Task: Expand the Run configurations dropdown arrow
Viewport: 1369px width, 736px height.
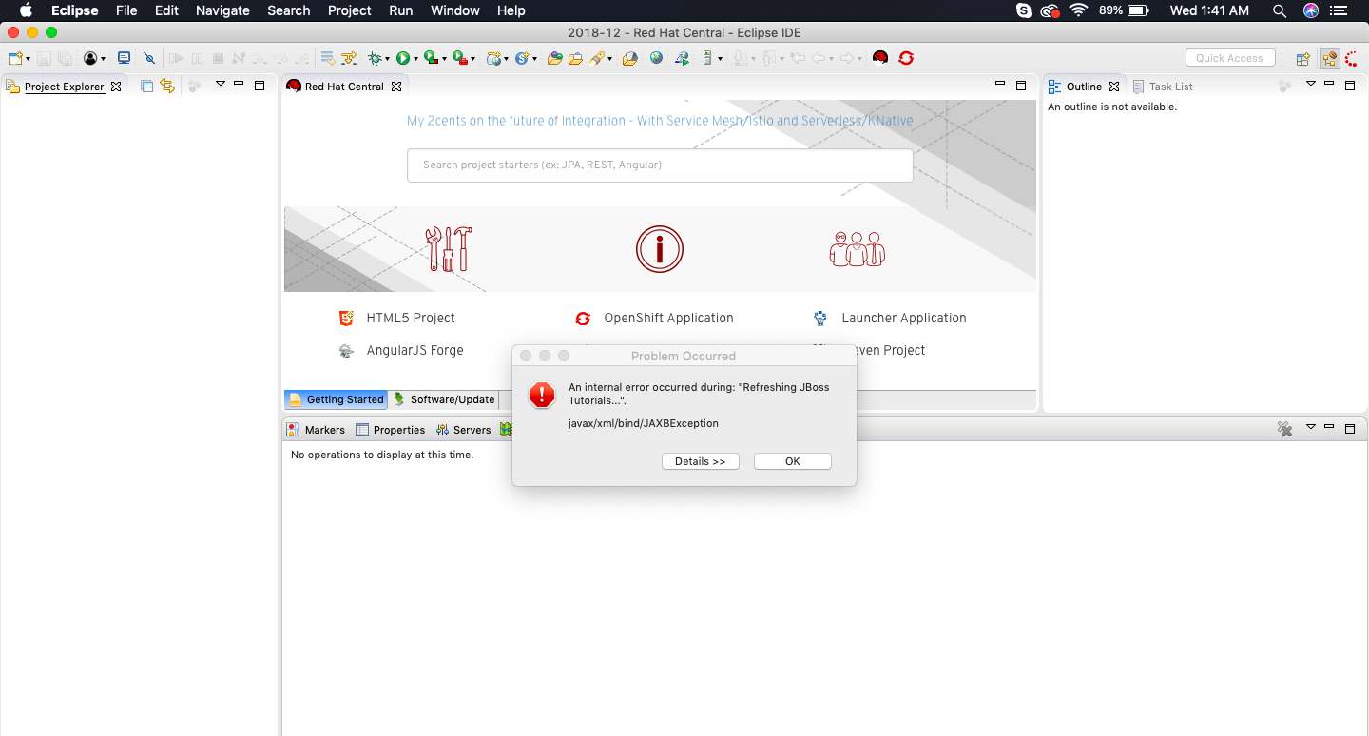Action: click(415, 59)
